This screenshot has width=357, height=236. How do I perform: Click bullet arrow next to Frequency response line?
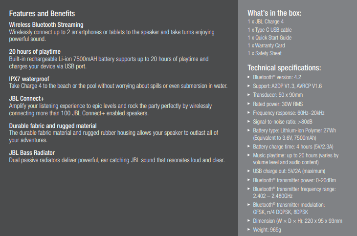pyautogui.click(x=249, y=113)
